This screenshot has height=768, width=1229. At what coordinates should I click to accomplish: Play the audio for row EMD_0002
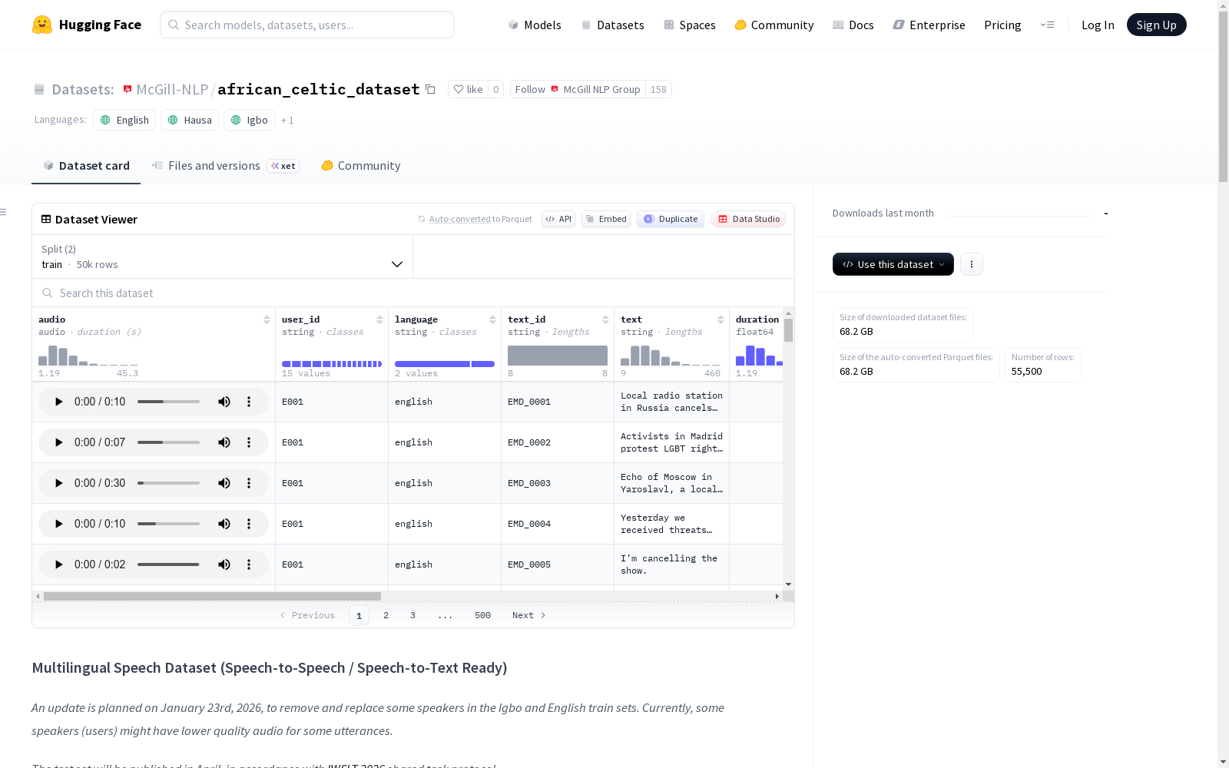coord(59,442)
